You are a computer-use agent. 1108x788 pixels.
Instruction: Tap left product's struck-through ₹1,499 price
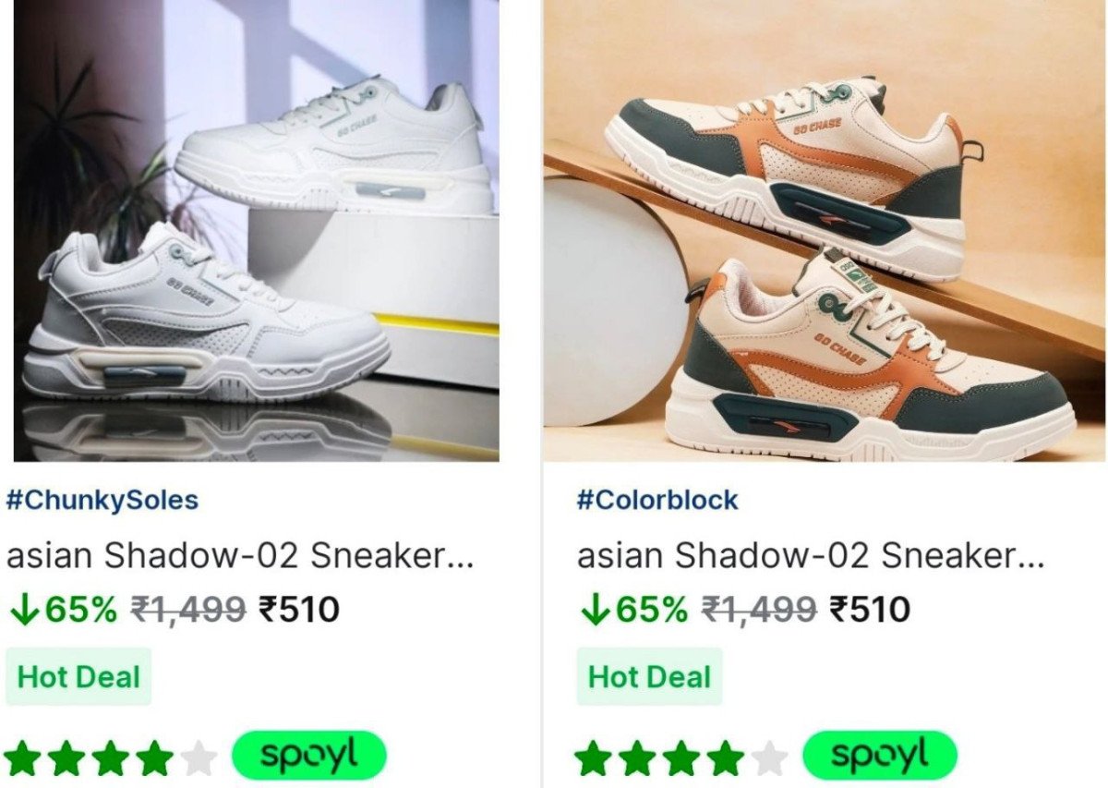[x=188, y=610]
